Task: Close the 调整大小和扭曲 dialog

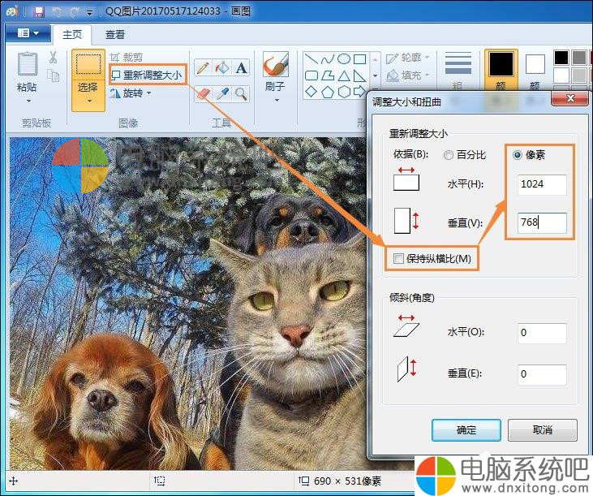Action: [x=570, y=98]
